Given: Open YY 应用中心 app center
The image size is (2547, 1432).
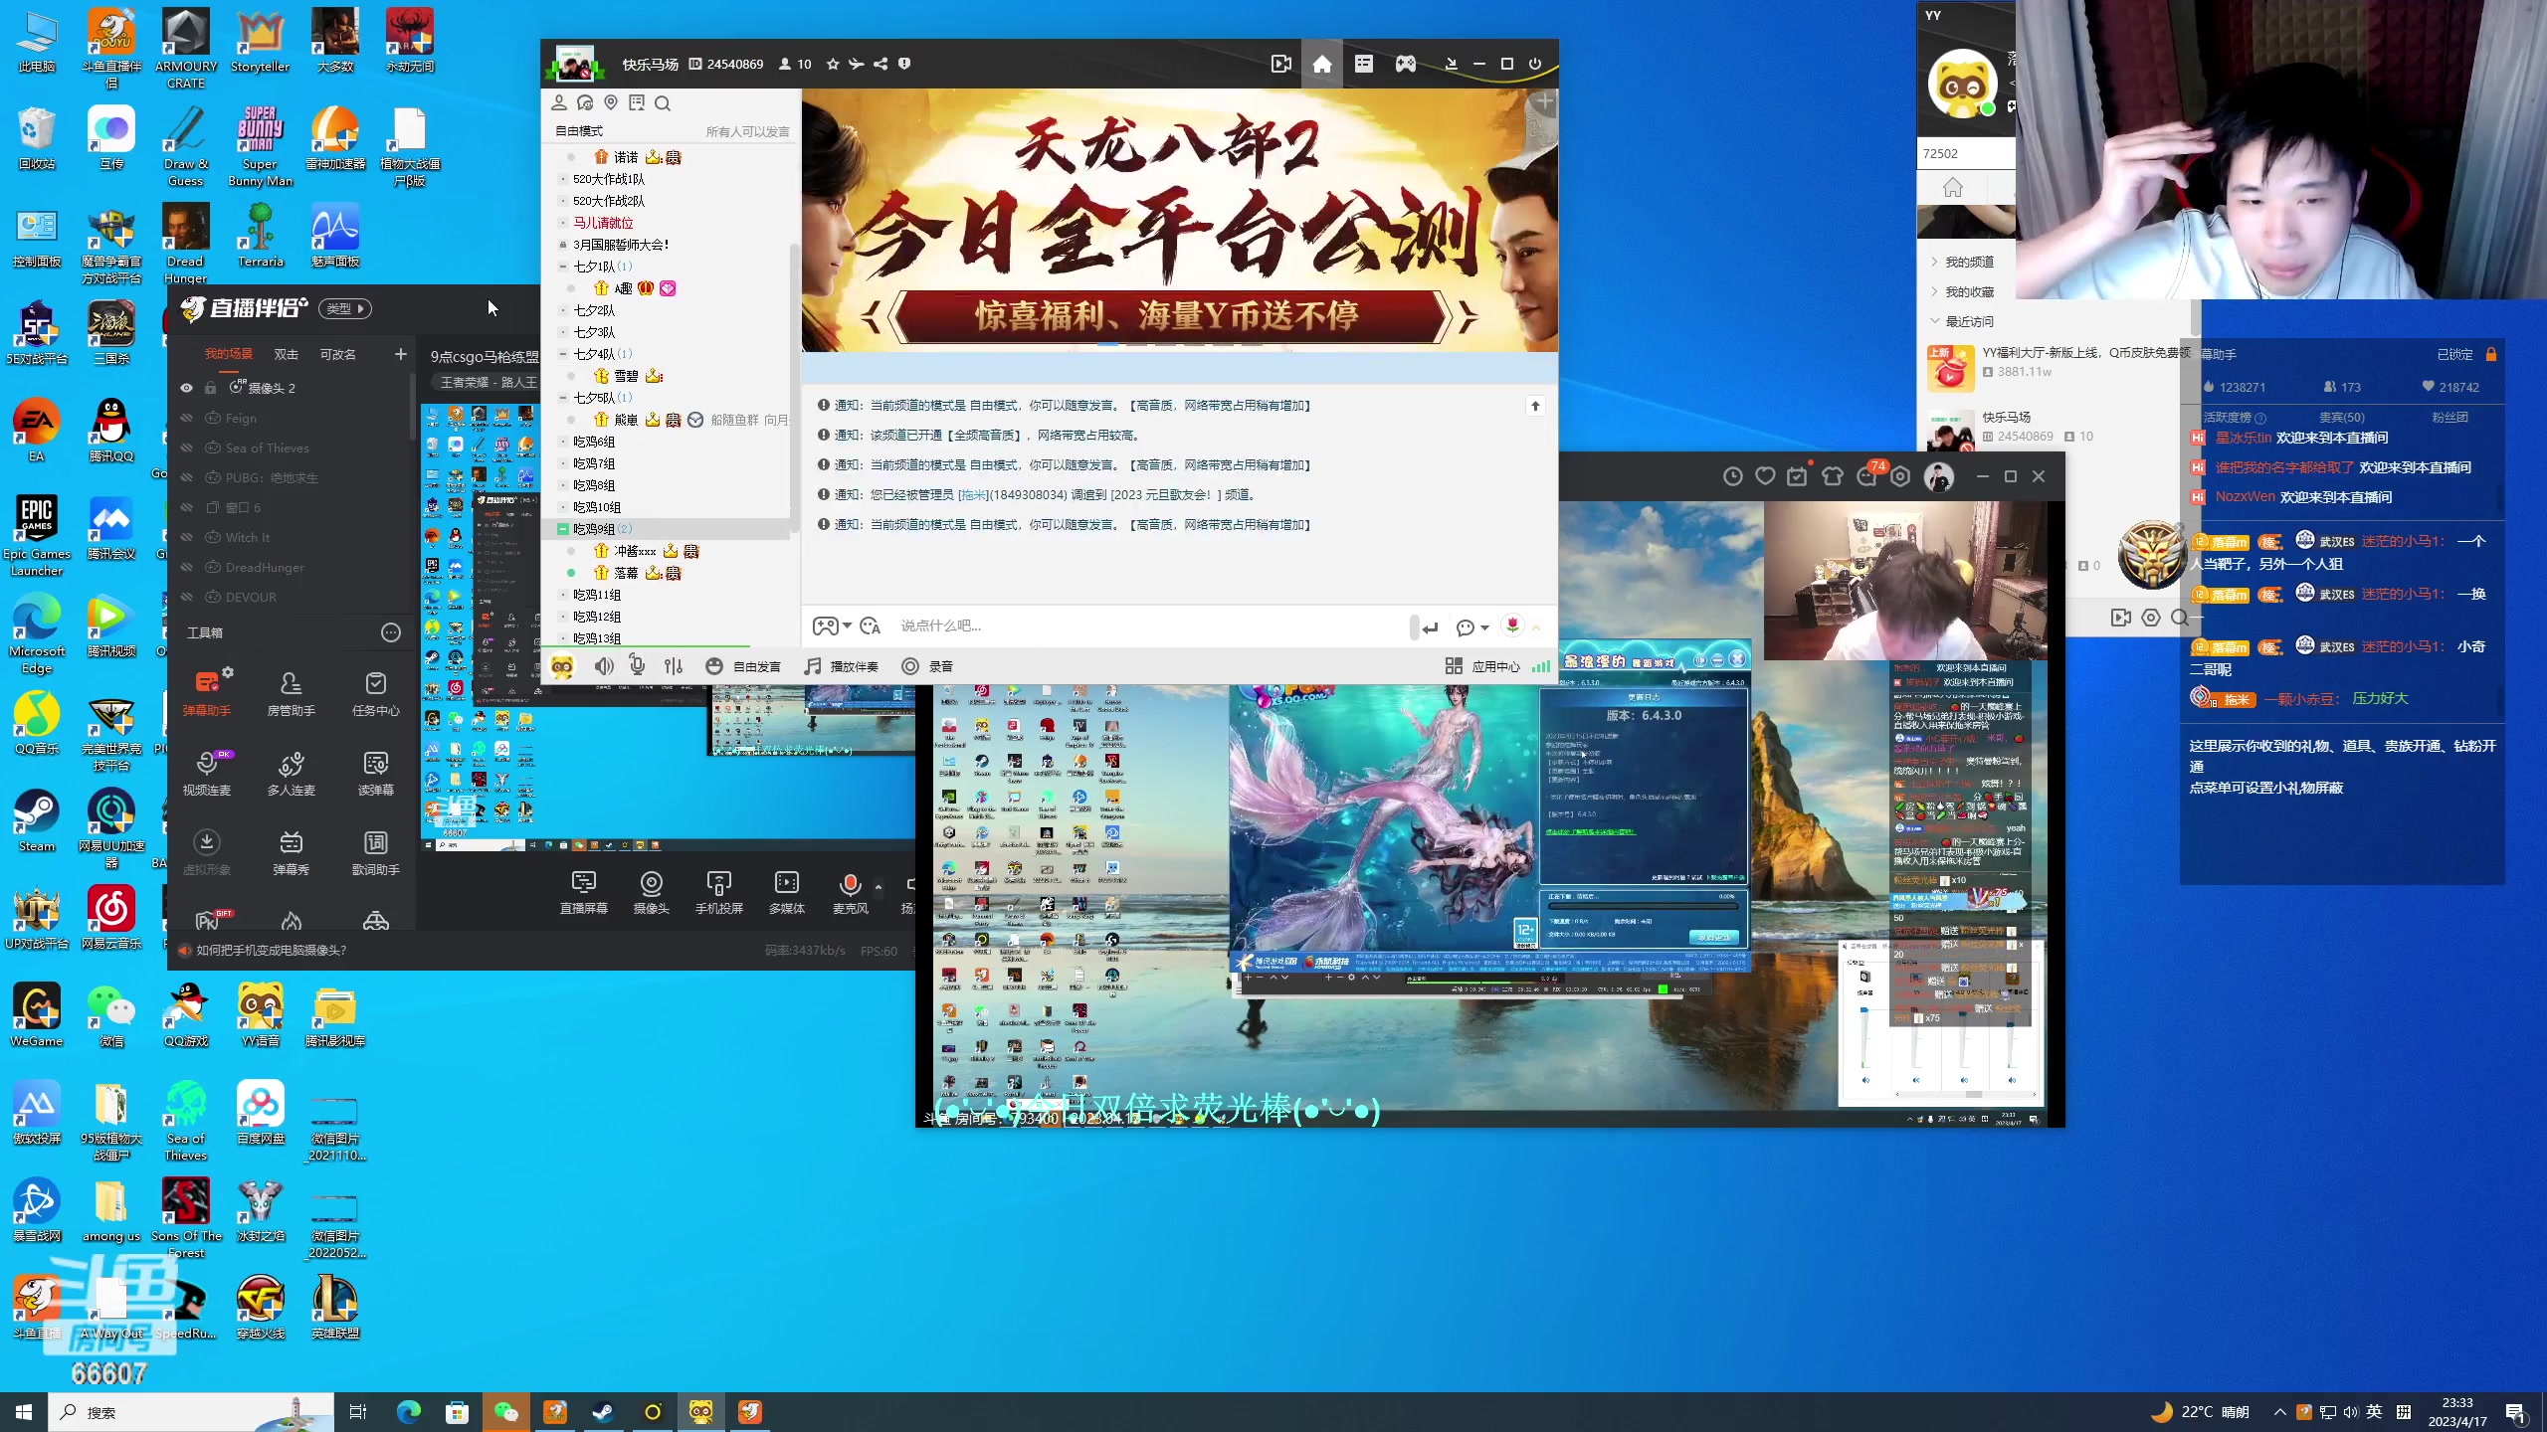Looking at the screenshot, I should 1483,666.
